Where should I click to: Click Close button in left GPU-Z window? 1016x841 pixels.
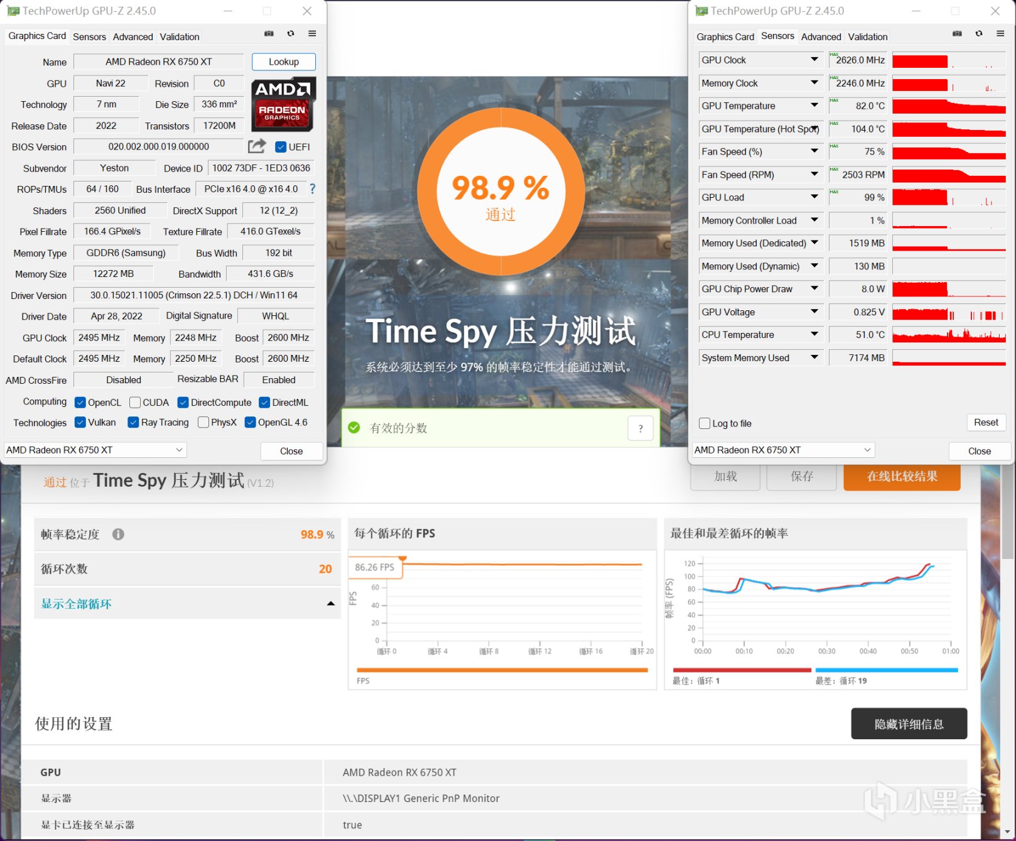coord(291,451)
